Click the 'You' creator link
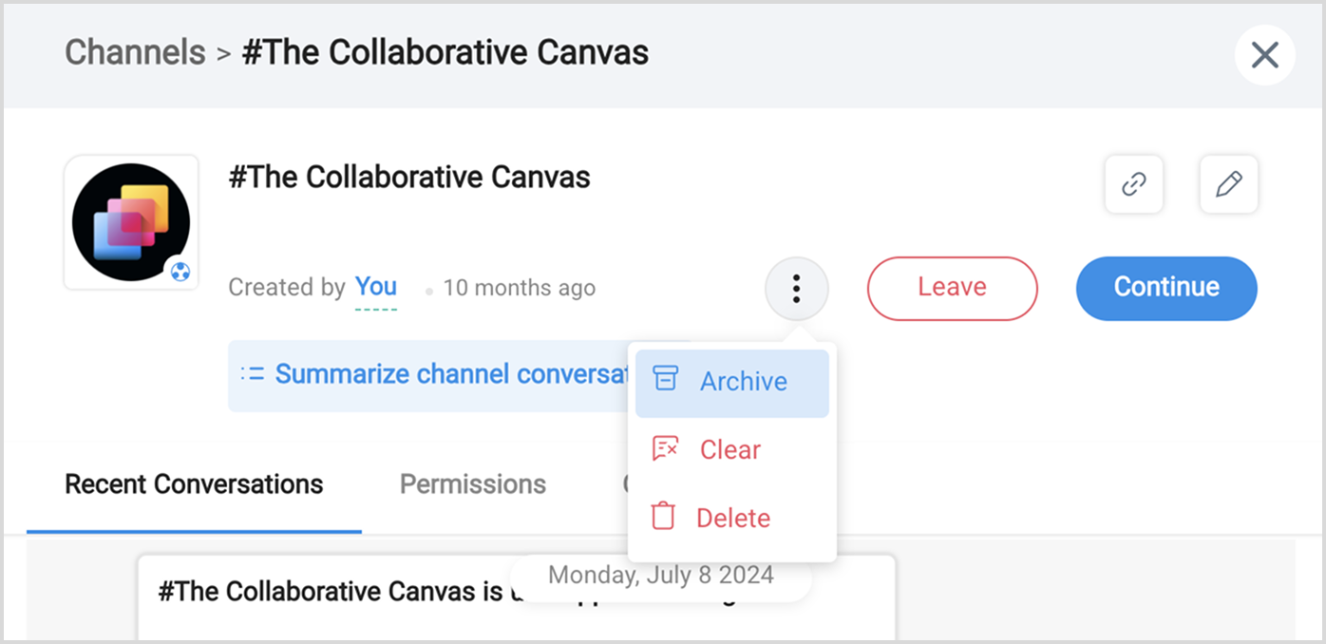 point(375,287)
